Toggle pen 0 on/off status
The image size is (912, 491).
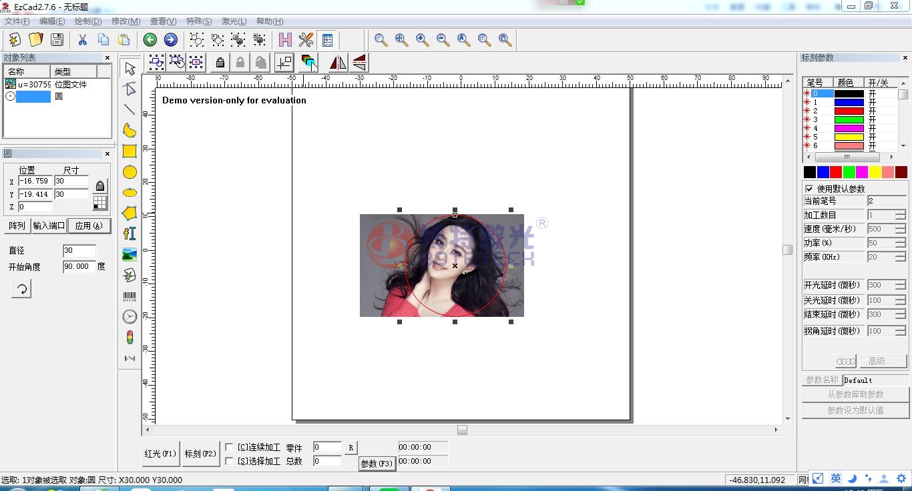[x=872, y=93]
